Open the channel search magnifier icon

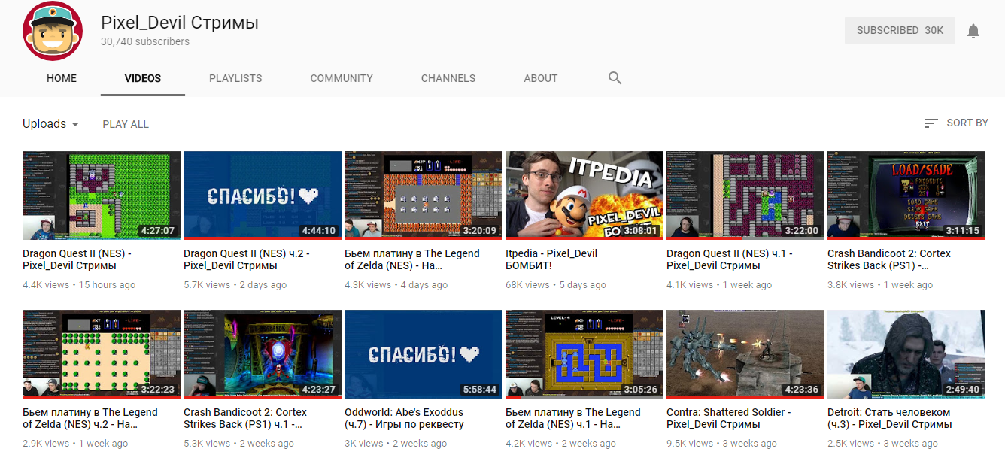(615, 78)
